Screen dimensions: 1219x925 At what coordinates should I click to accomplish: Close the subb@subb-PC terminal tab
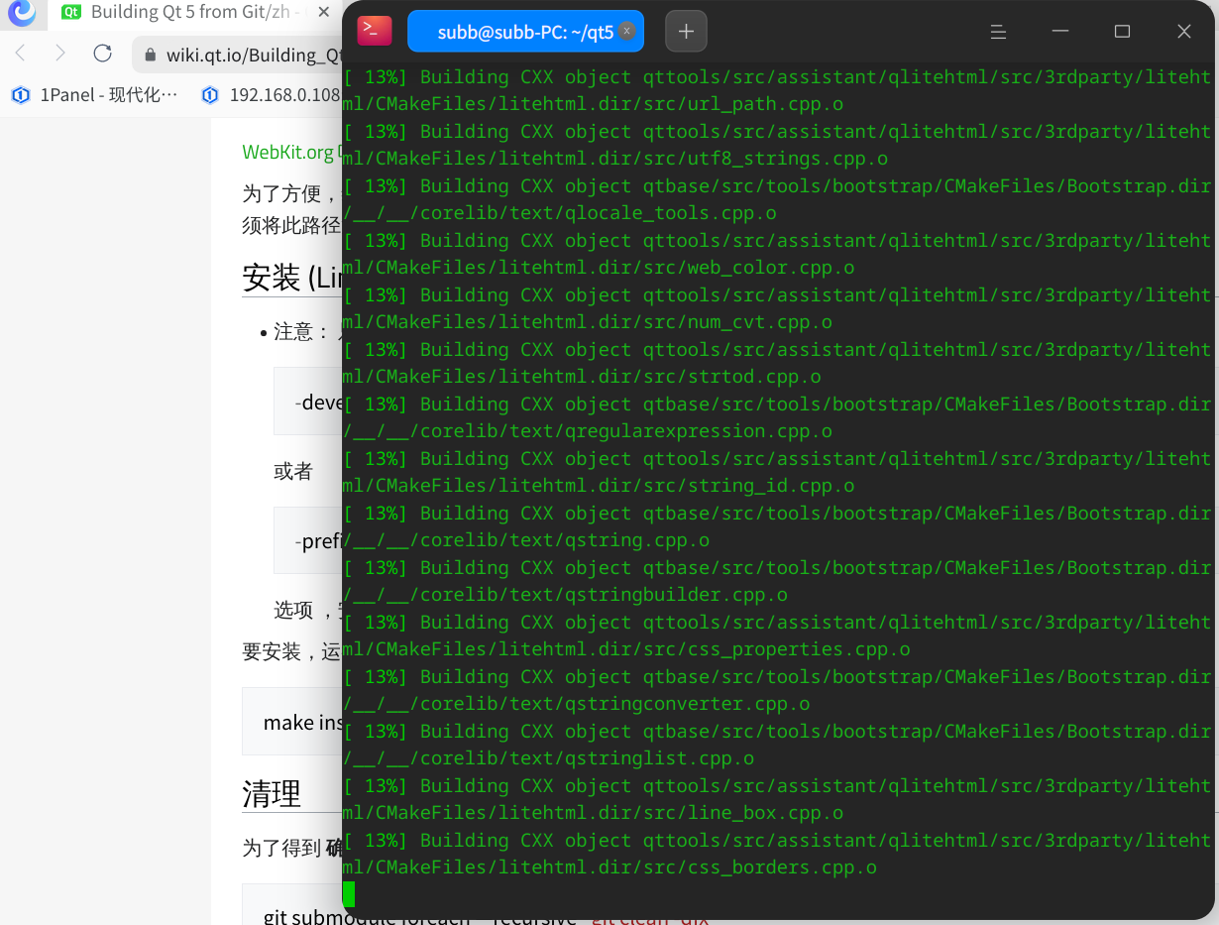(x=626, y=31)
